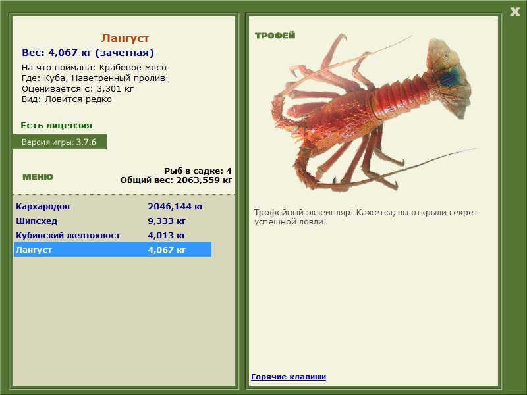Click the Есть лицензия text
Screen dimensions: 527x395
56,125
